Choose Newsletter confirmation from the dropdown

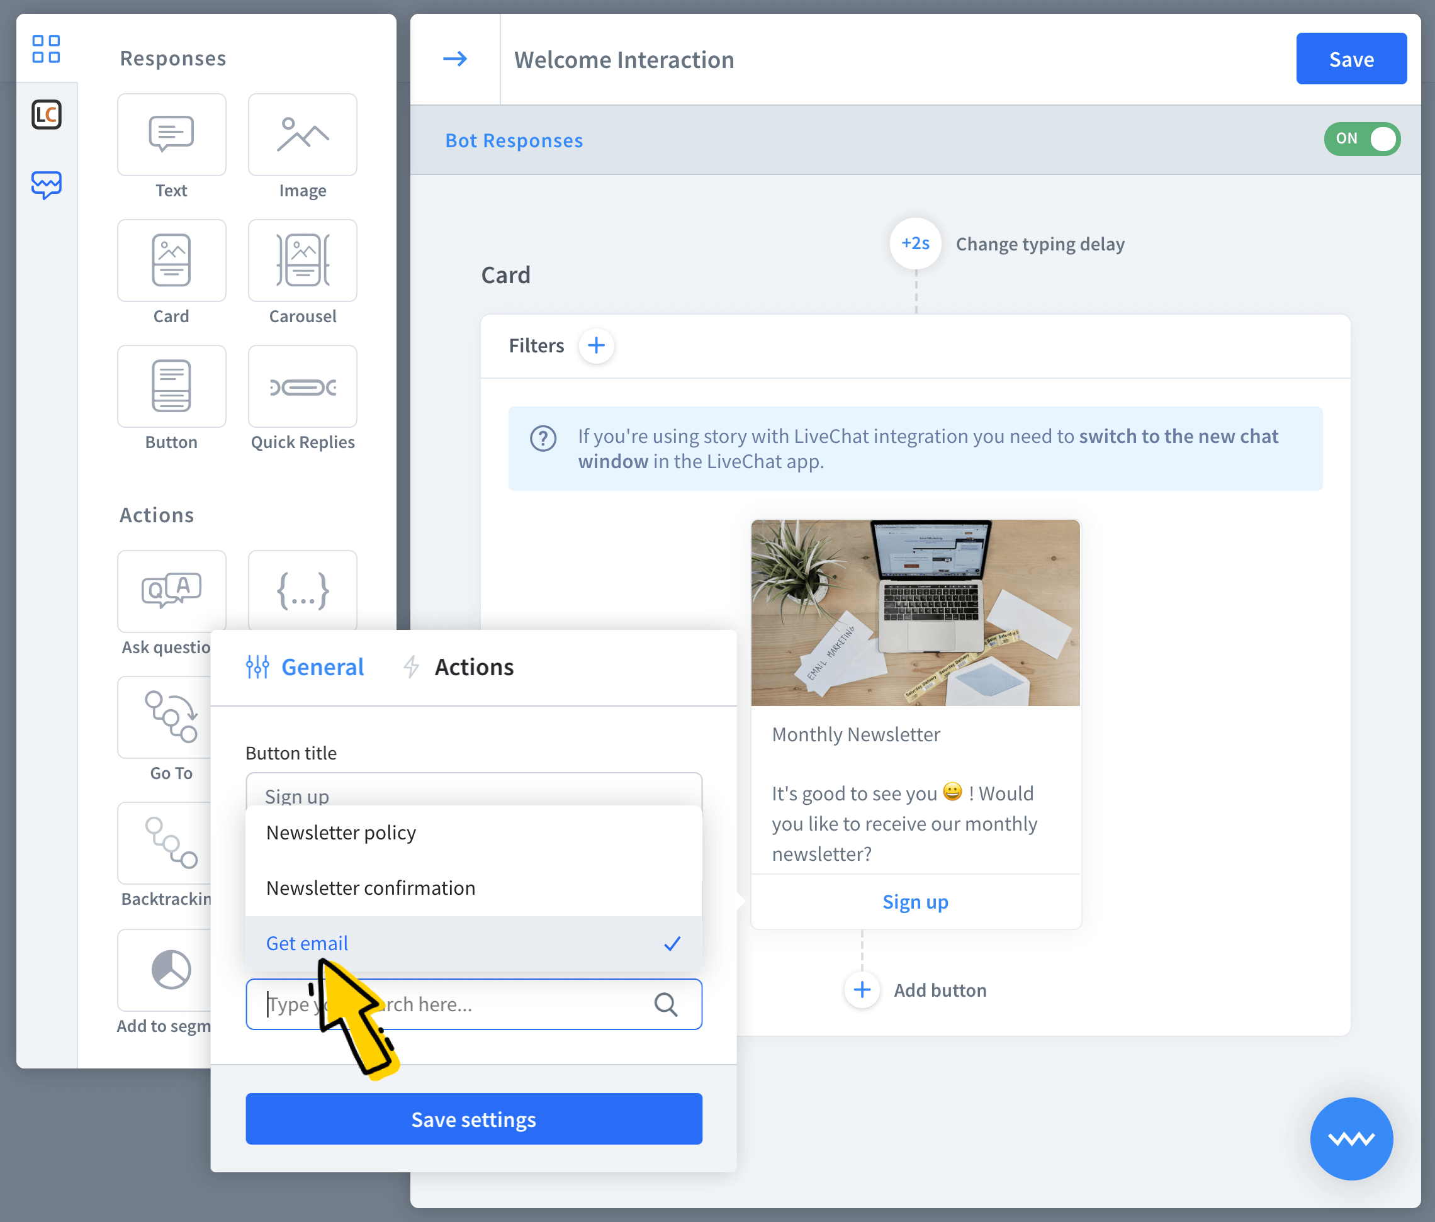[371, 888]
